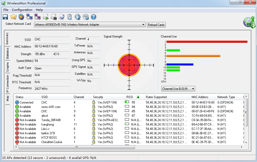Viewport: 257px width, 162px height.
Task: Click the Auth Type field showing Open
Action: (52, 68)
